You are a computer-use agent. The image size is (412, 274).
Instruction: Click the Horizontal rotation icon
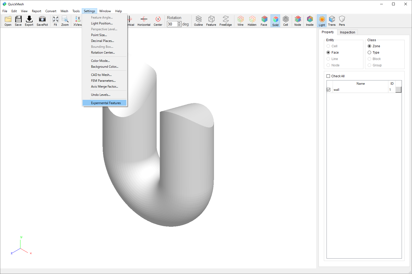tap(144, 21)
